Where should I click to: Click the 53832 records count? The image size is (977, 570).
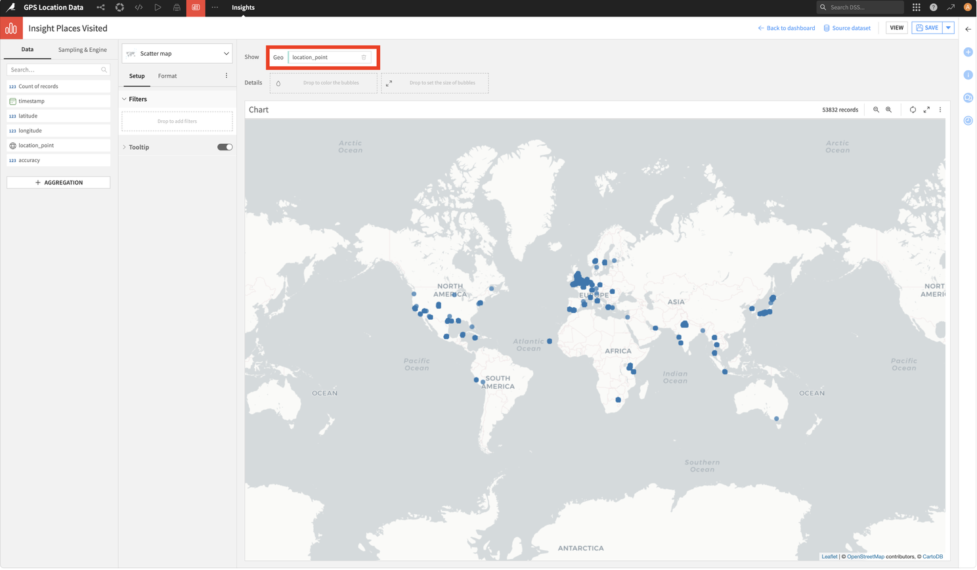[x=840, y=110]
